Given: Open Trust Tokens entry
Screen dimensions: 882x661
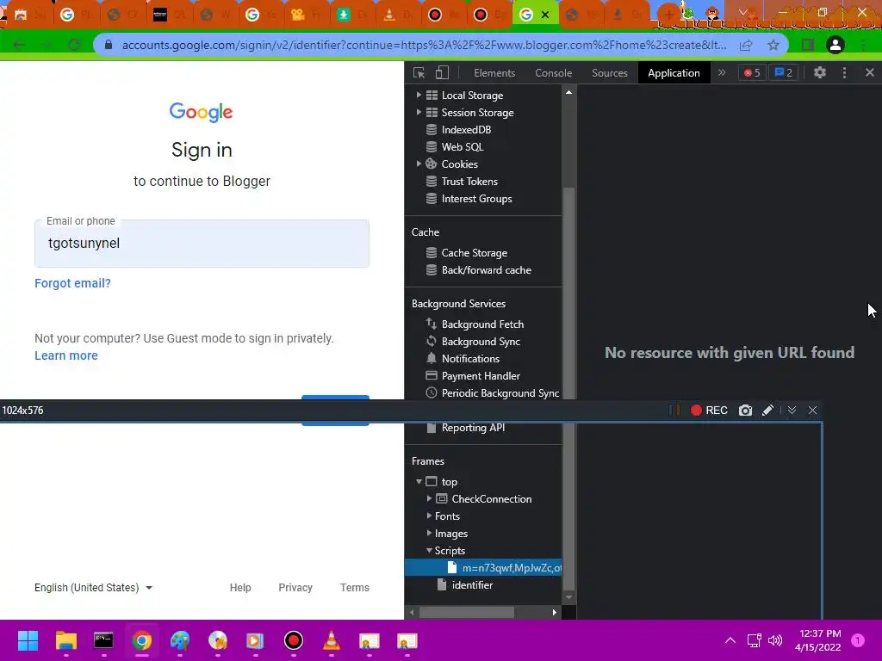Looking at the screenshot, I should (x=469, y=182).
